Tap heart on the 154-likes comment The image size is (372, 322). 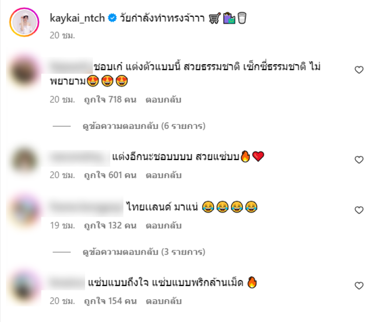coord(359,285)
